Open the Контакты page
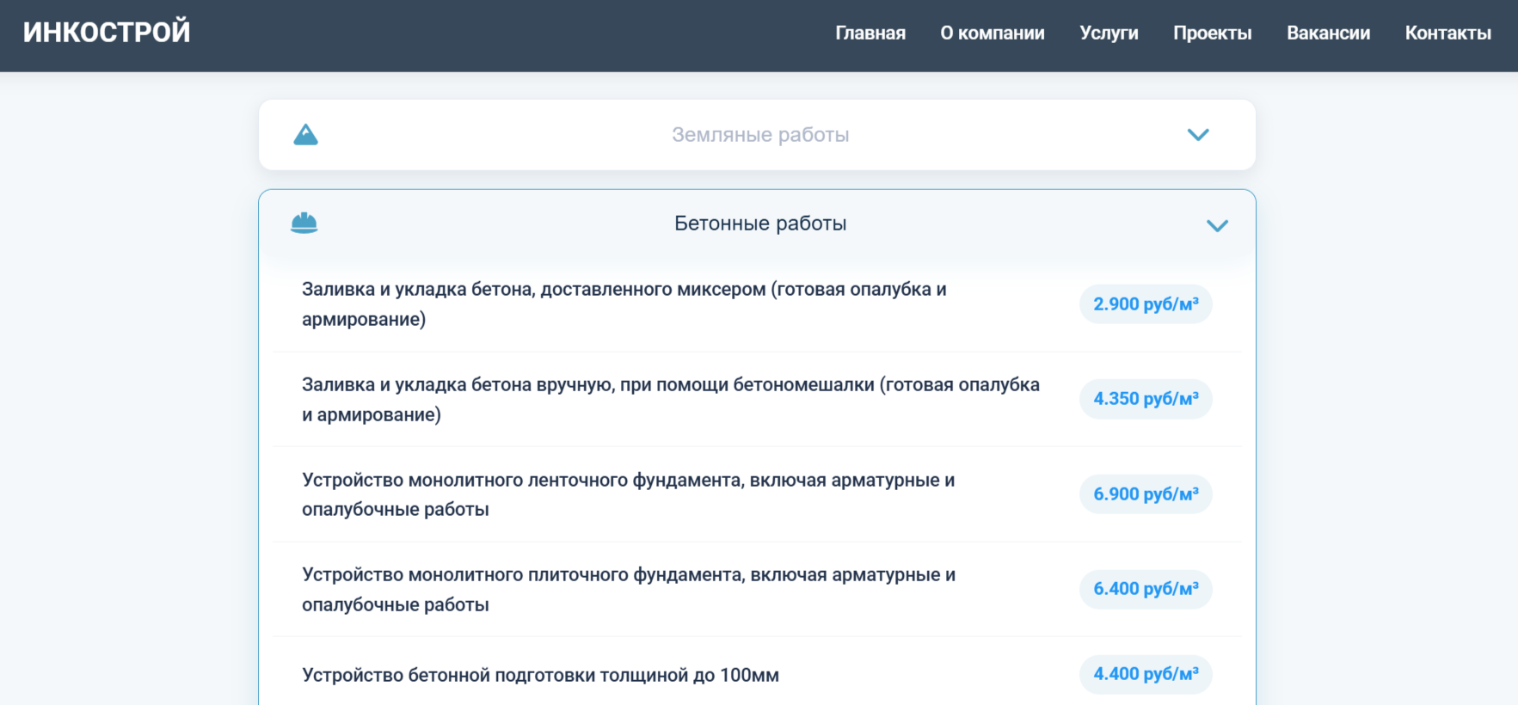The image size is (1518, 705). coord(1448,34)
